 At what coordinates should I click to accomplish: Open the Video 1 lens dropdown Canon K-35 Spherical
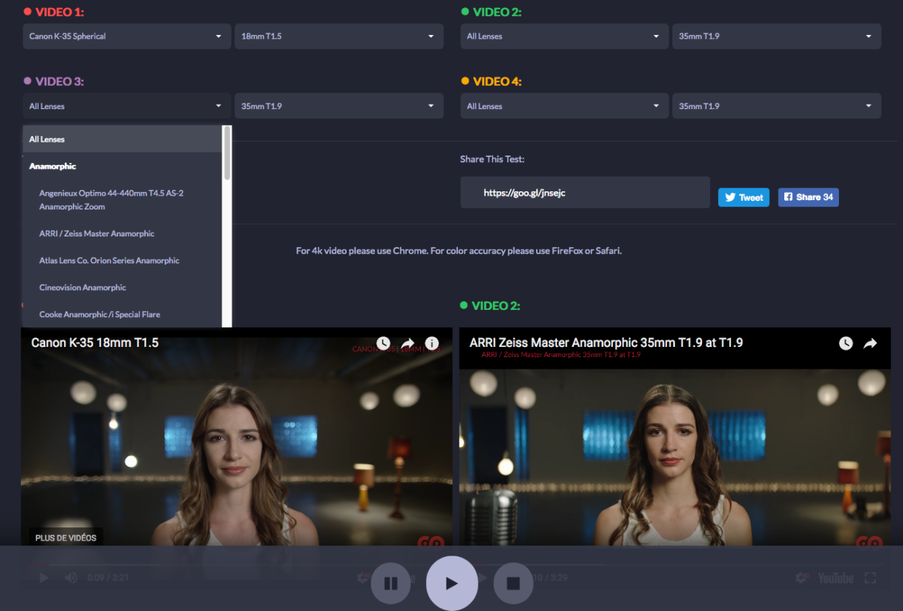[x=126, y=36]
